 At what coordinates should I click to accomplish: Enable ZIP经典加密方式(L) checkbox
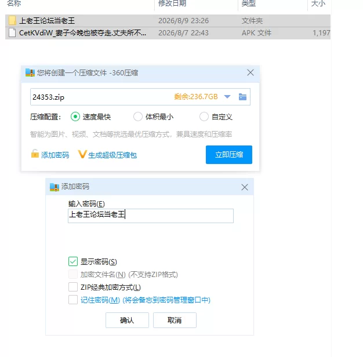pos(73,287)
